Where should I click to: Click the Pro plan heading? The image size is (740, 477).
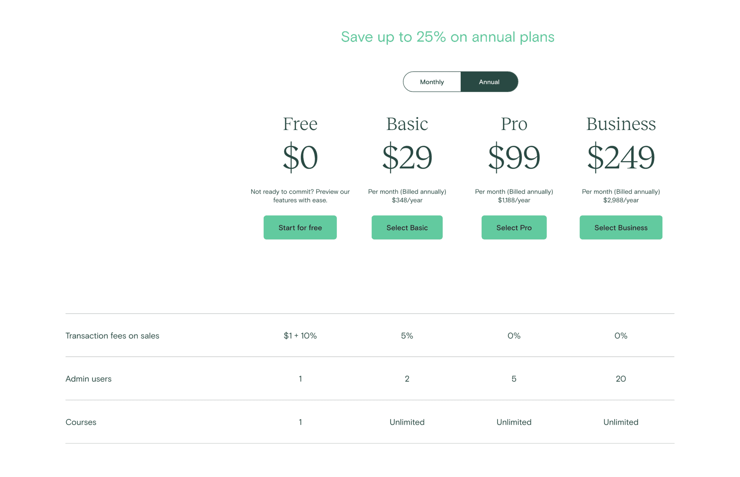point(513,124)
